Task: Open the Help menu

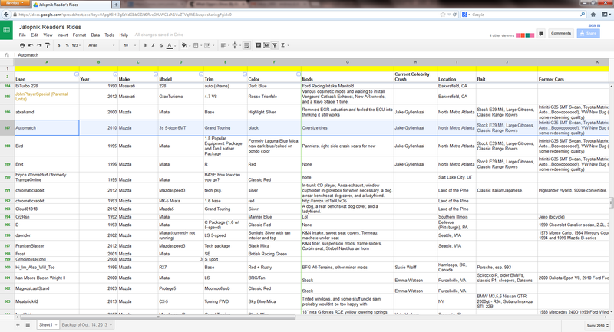Action: (x=124, y=35)
